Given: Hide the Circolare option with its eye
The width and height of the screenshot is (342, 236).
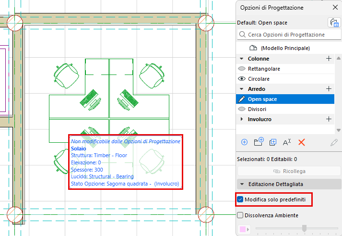Looking at the screenshot, I should 242,79.
